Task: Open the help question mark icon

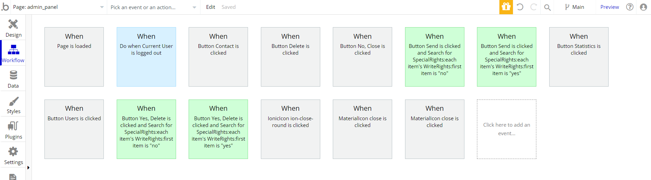Action: [630, 7]
